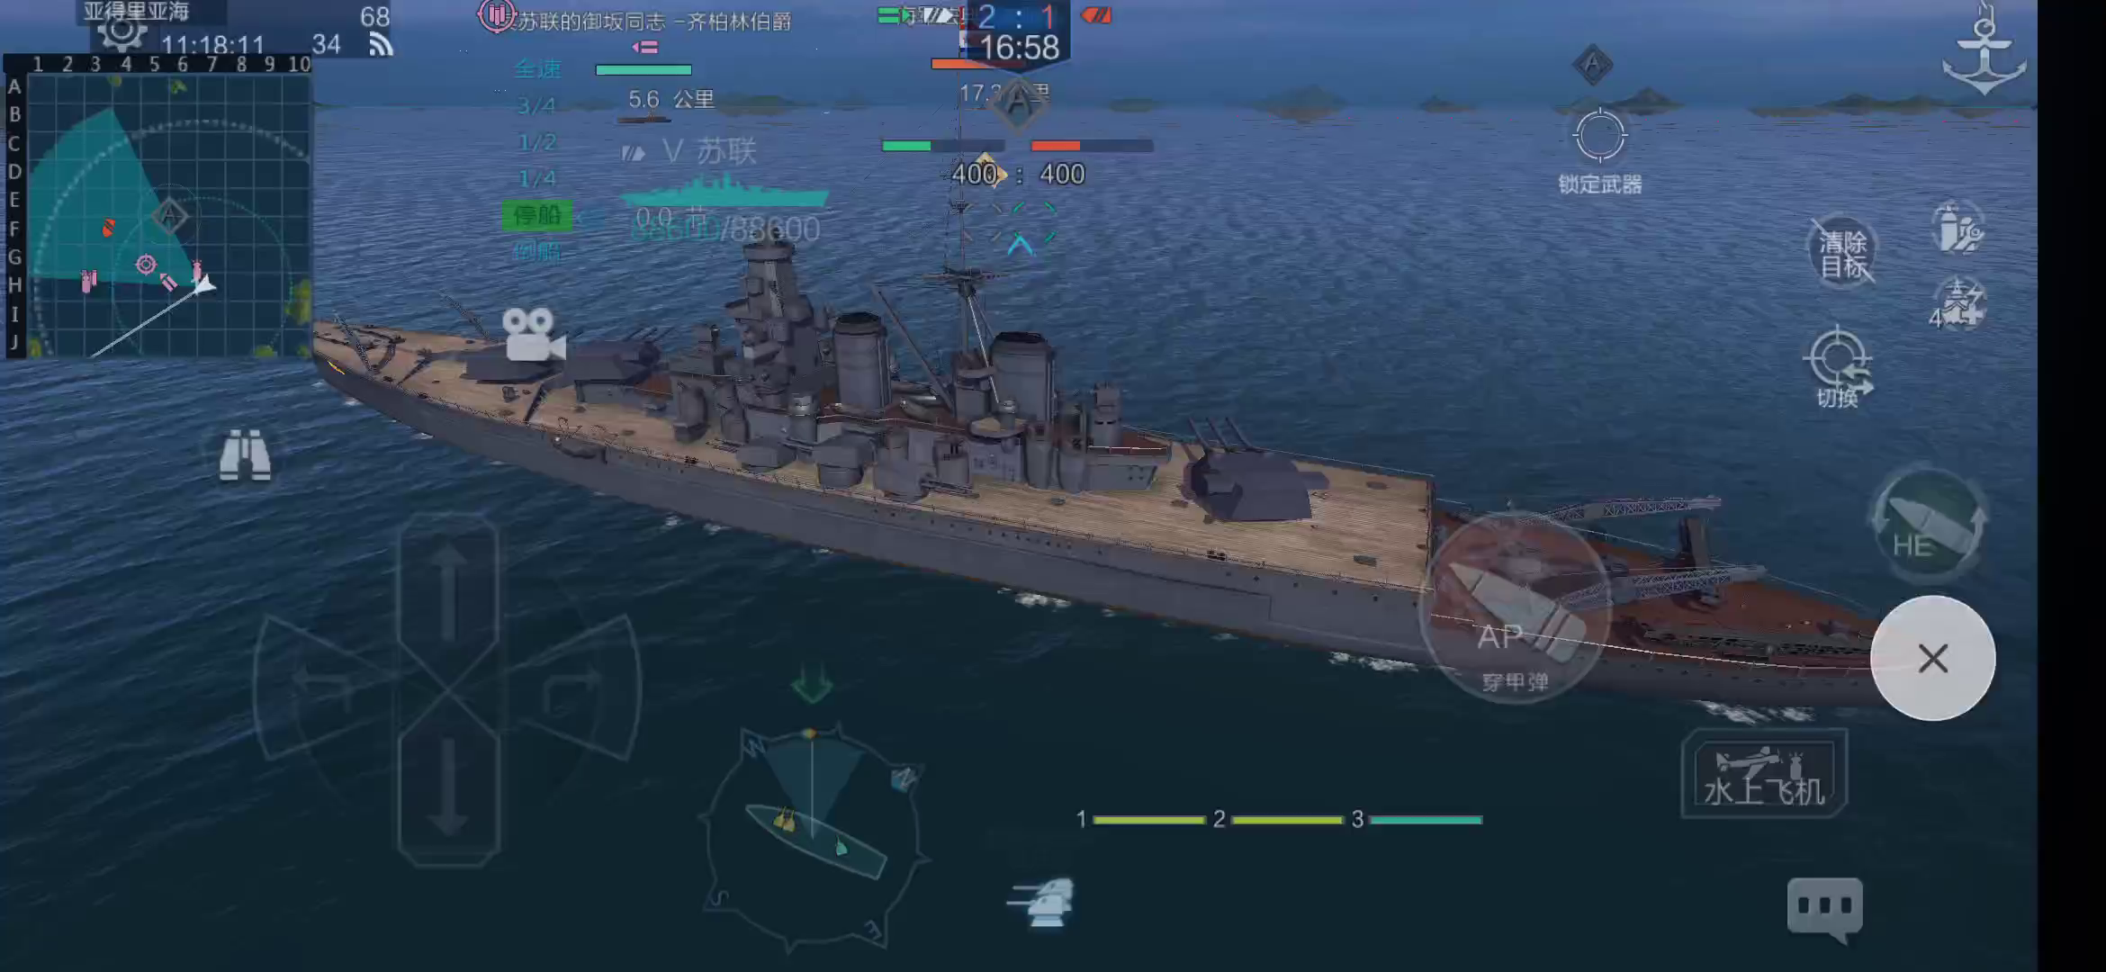Open the chat message bubble
Screen dimensions: 2106x972
[x=1825, y=909]
